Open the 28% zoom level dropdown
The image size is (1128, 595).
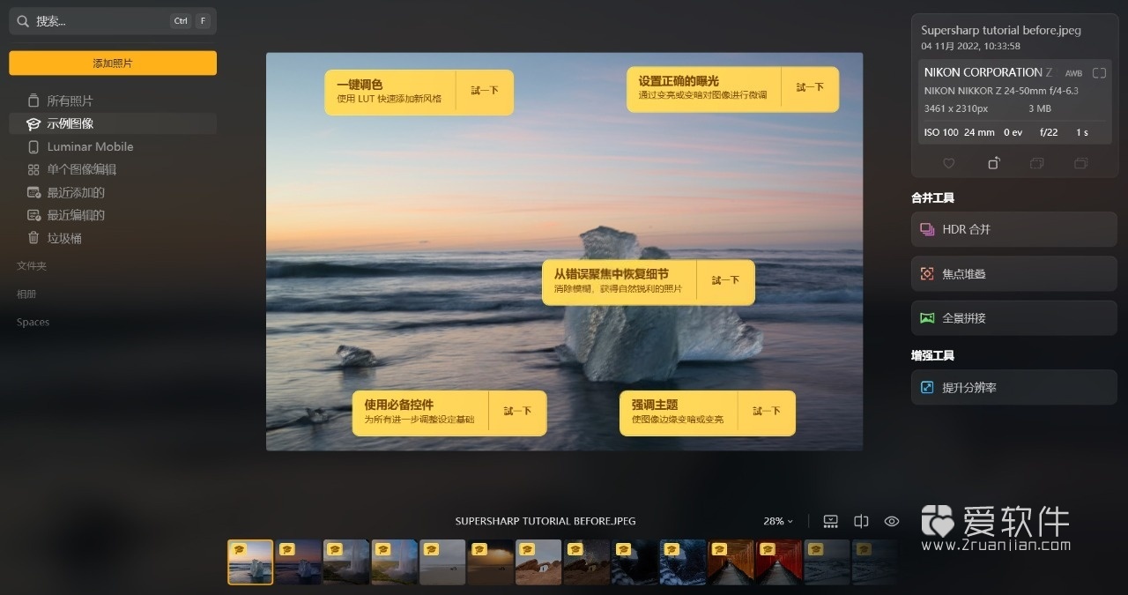777,521
